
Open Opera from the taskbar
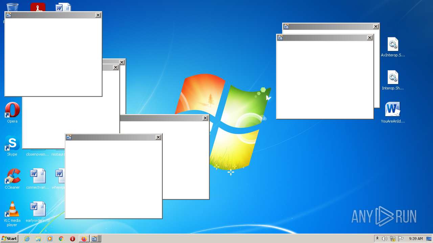tap(72, 239)
